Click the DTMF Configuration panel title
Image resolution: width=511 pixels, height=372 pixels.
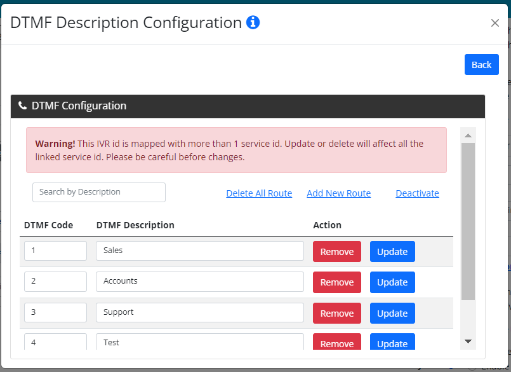click(x=79, y=106)
